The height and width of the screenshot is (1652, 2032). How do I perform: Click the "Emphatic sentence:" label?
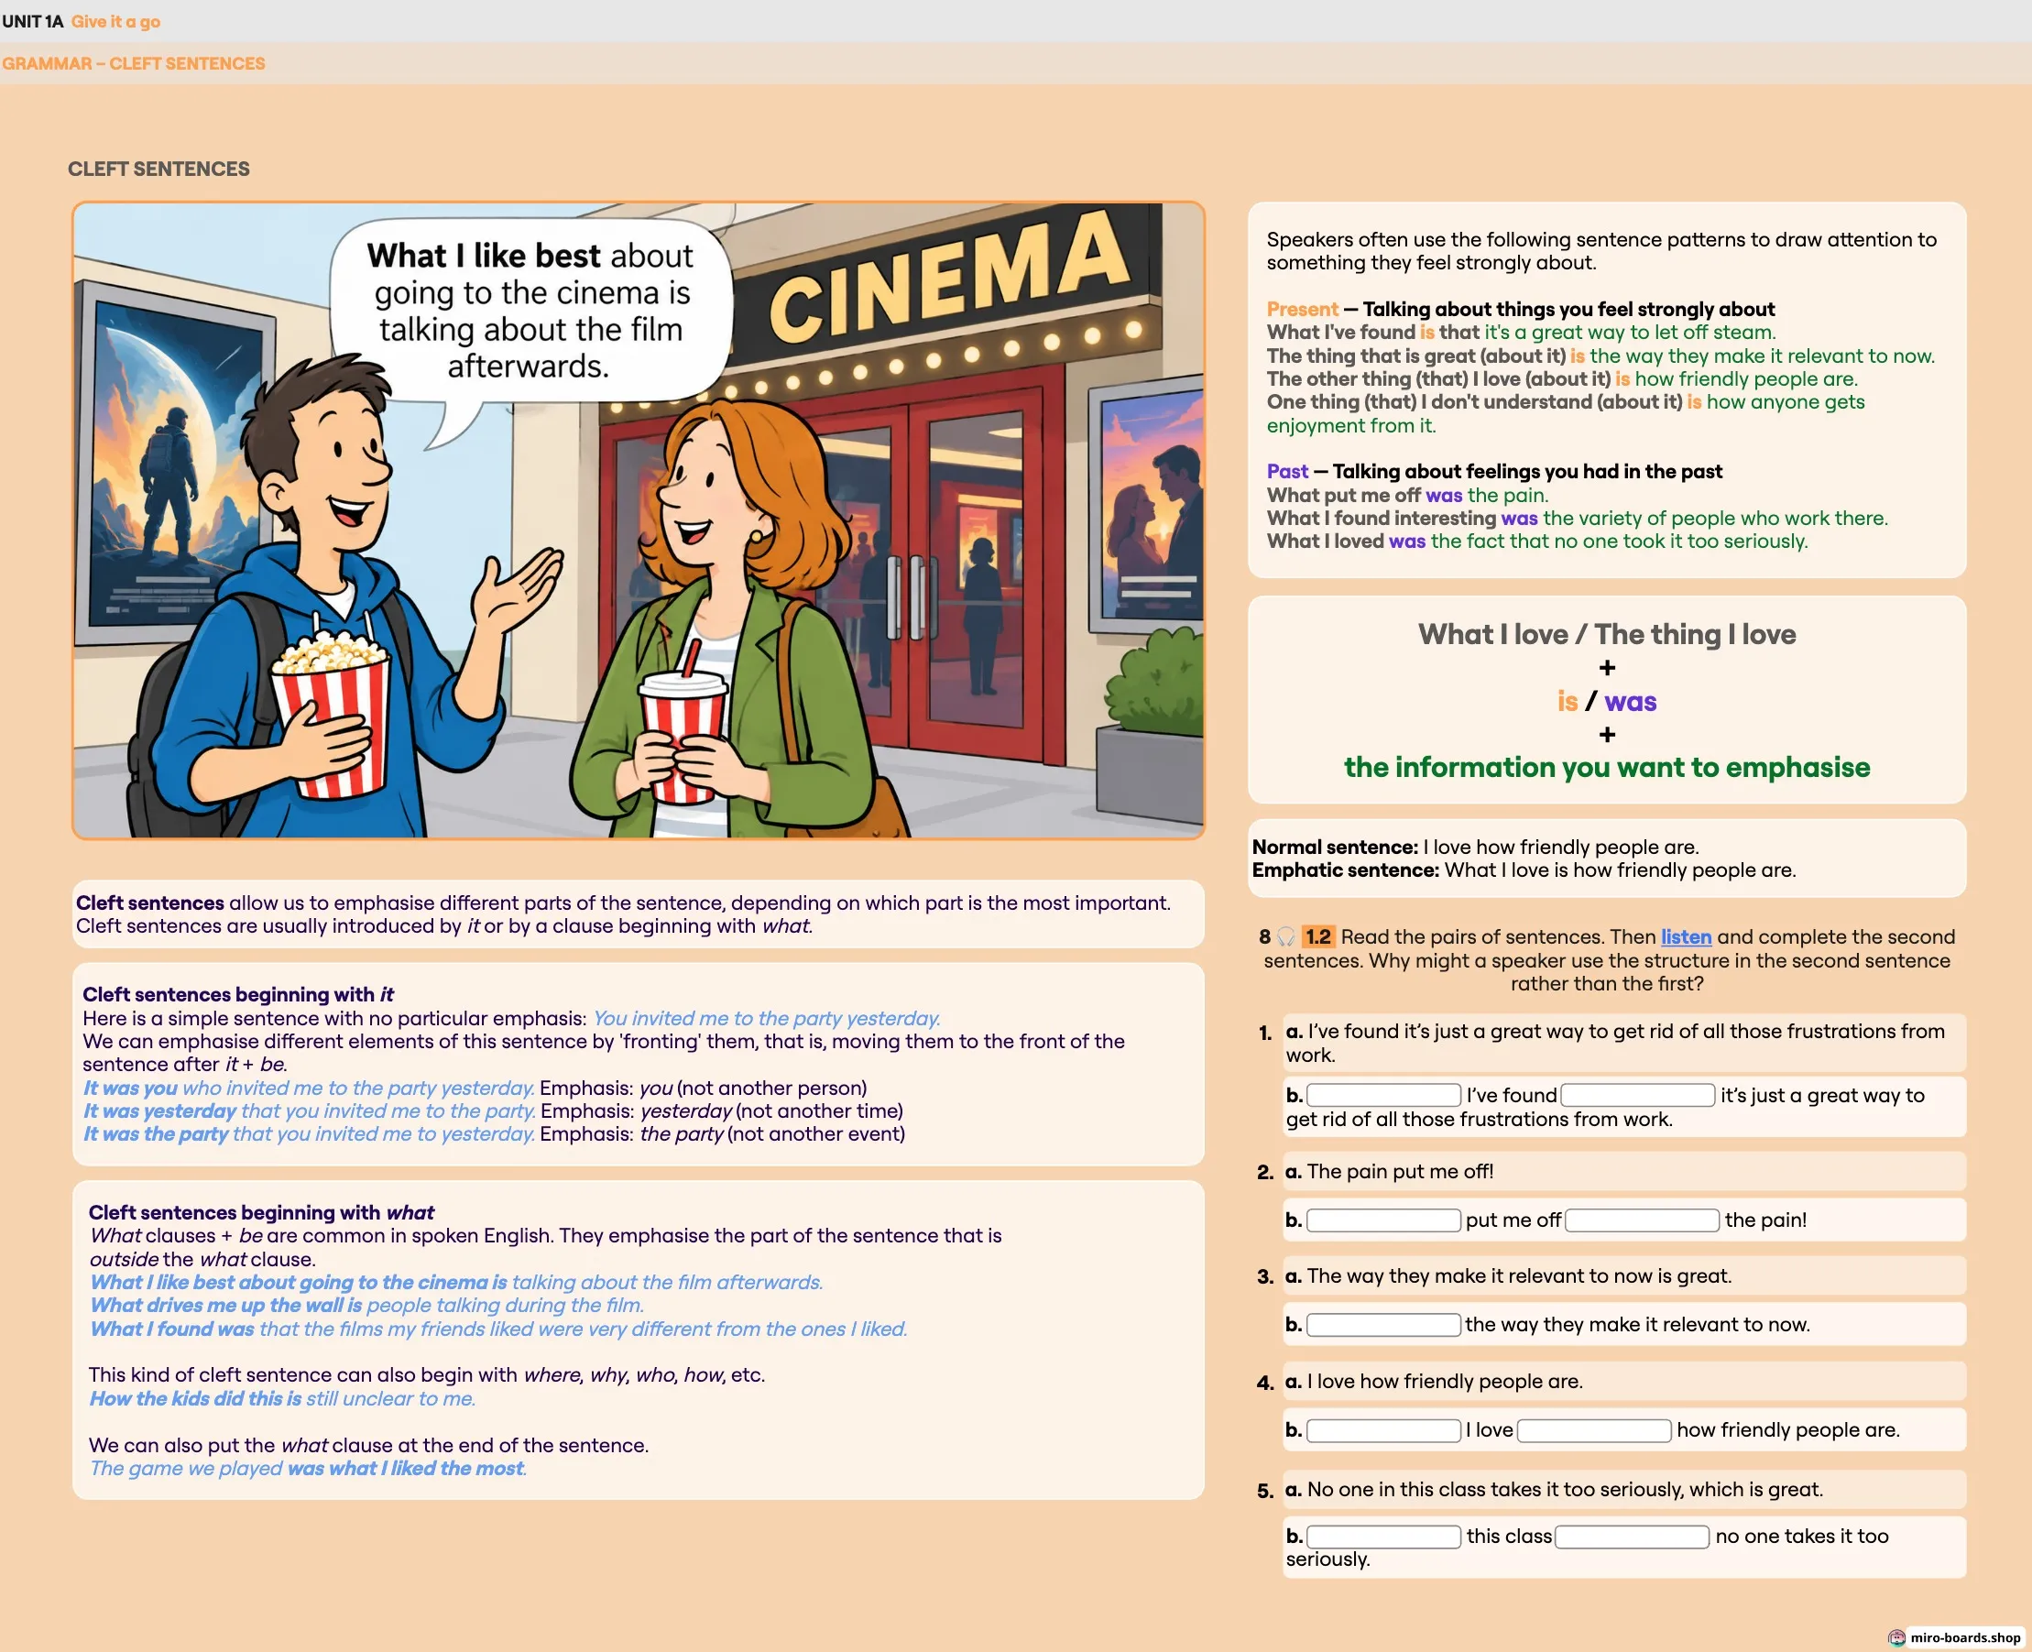coord(1345,870)
